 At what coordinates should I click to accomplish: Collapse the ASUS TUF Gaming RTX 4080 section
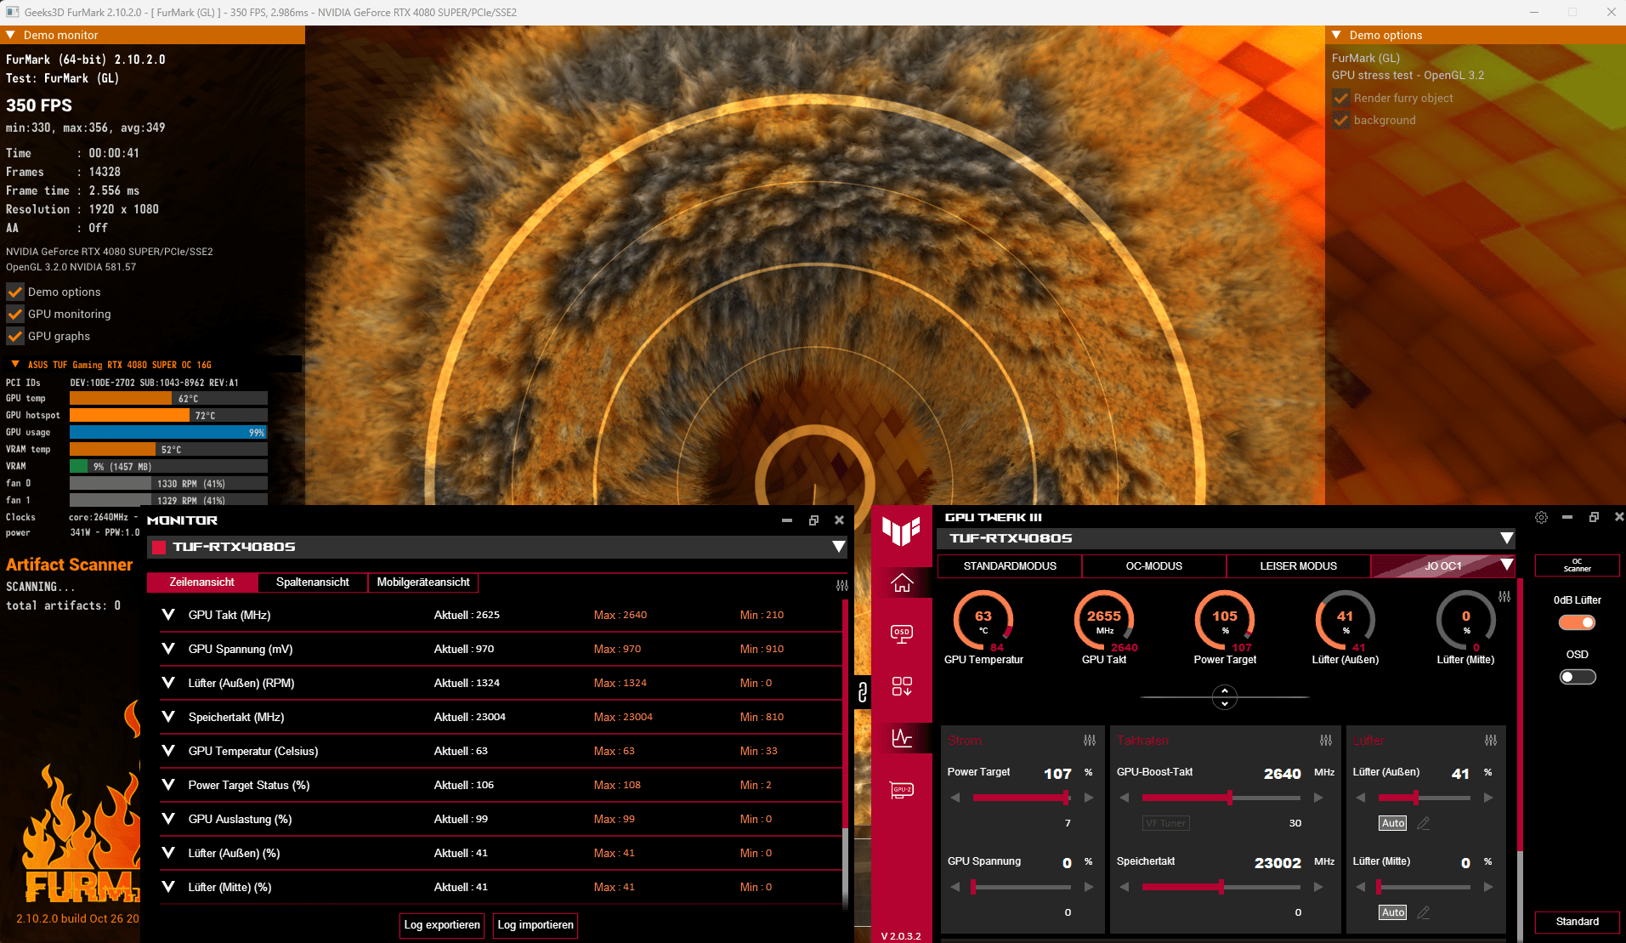[x=15, y=364]
